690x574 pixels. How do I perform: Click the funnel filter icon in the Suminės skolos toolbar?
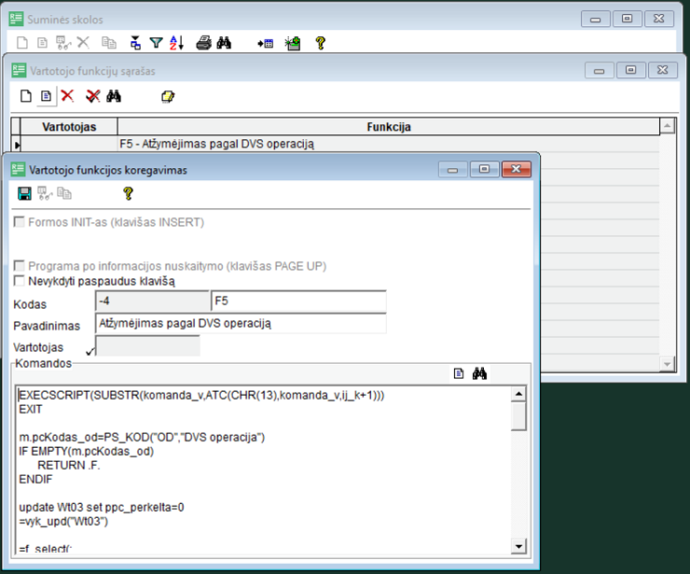[157, 43]
